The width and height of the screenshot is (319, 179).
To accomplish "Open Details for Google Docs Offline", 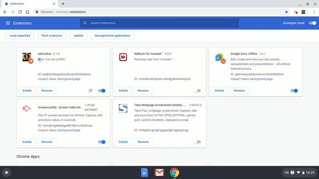I will pyautogui.click(x=219, y=90).
